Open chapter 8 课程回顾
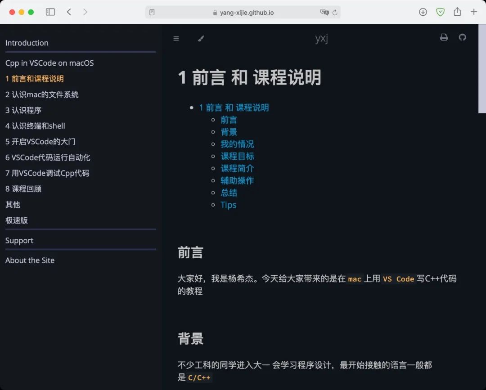486x390 pixels. point(23,189)
